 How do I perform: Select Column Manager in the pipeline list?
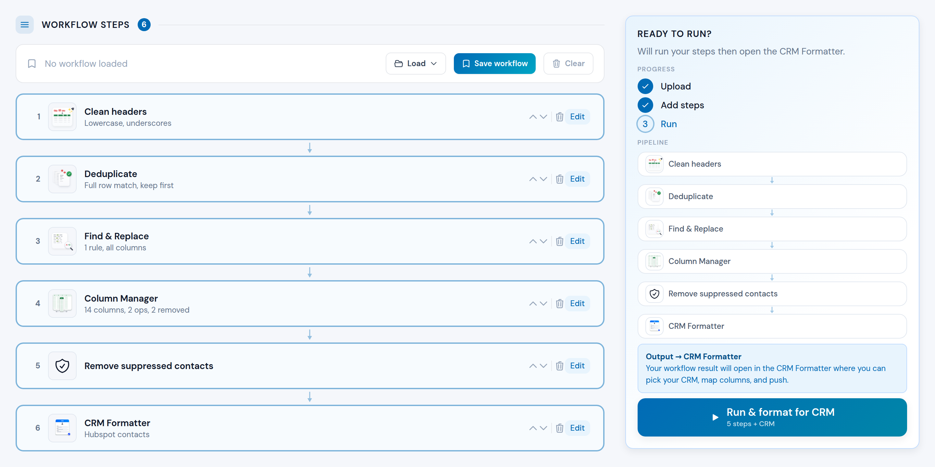pos(772,261)
